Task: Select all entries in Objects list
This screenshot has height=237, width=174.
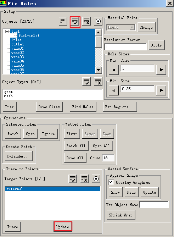Action: [x=75, y=22]
